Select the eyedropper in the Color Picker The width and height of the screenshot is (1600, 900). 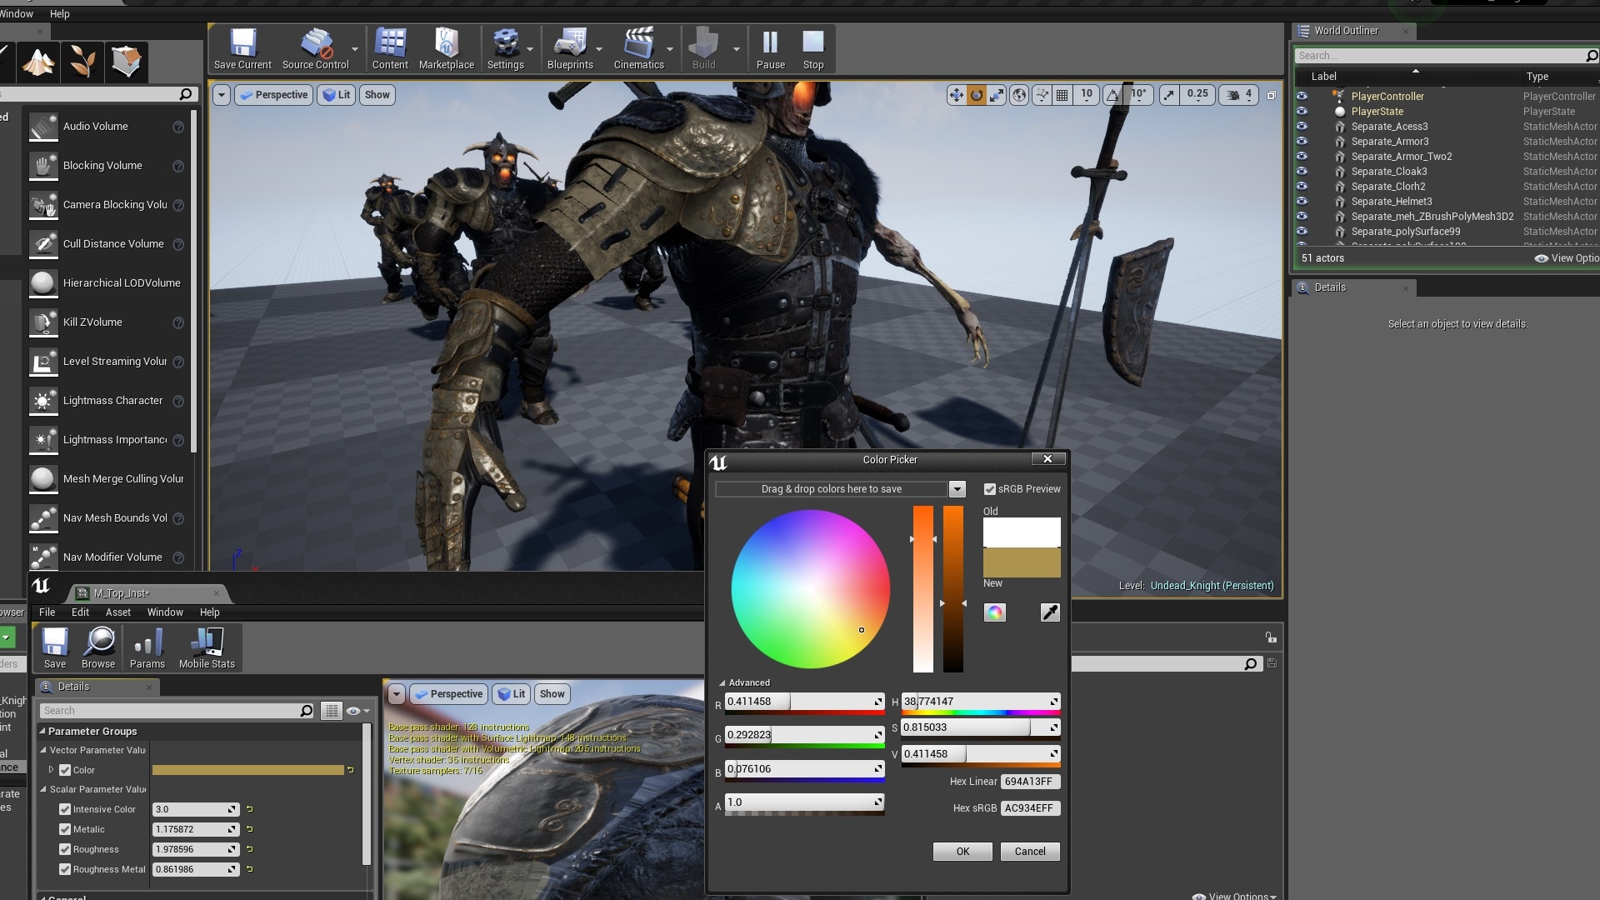pyautogui.click(x=1049, y=612)
